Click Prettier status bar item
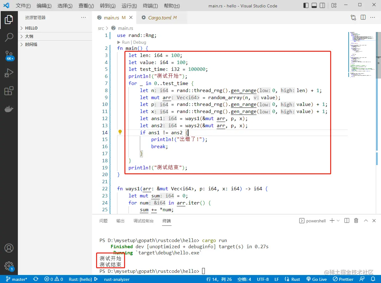381x283 pixels. (x=343, y=279)
